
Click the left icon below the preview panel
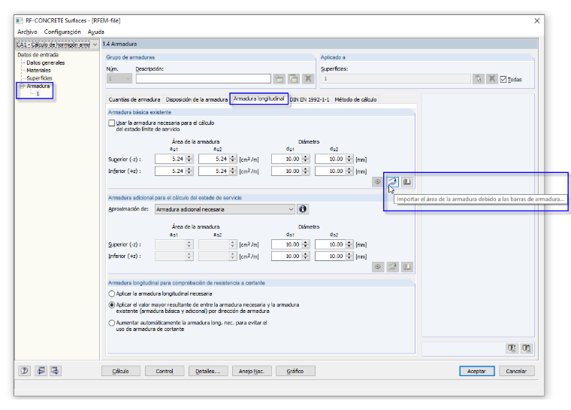[512, 348]
